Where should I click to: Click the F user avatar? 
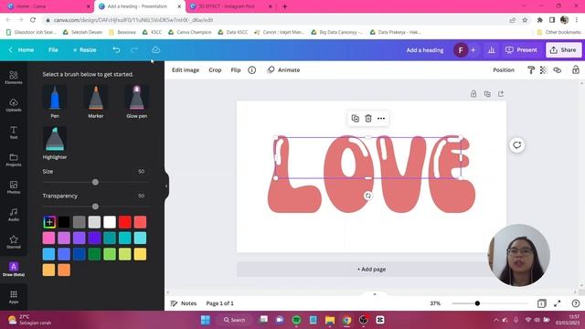461,49
